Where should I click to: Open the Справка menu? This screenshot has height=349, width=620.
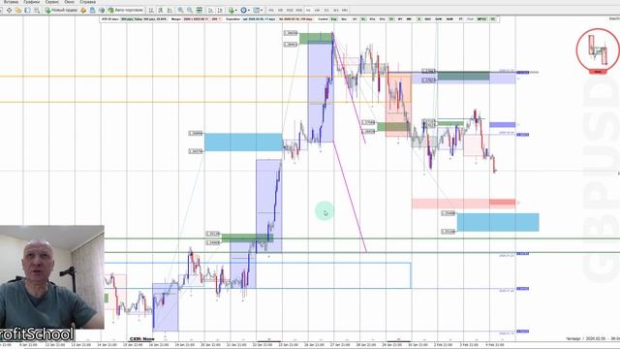[x=87, y=2]
